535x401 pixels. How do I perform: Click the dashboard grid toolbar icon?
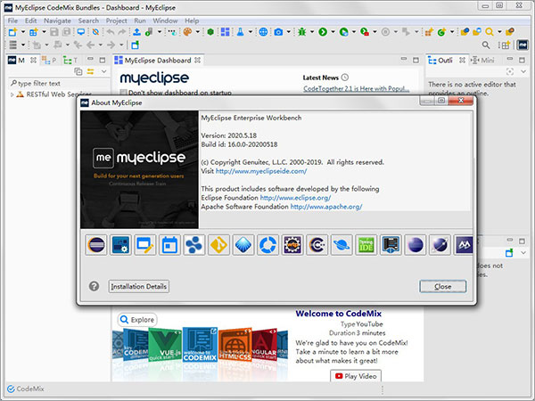pyautogui.click(x=226, y=32)
